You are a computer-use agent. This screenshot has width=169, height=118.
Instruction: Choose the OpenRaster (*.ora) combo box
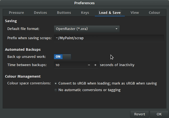point(87,29)
